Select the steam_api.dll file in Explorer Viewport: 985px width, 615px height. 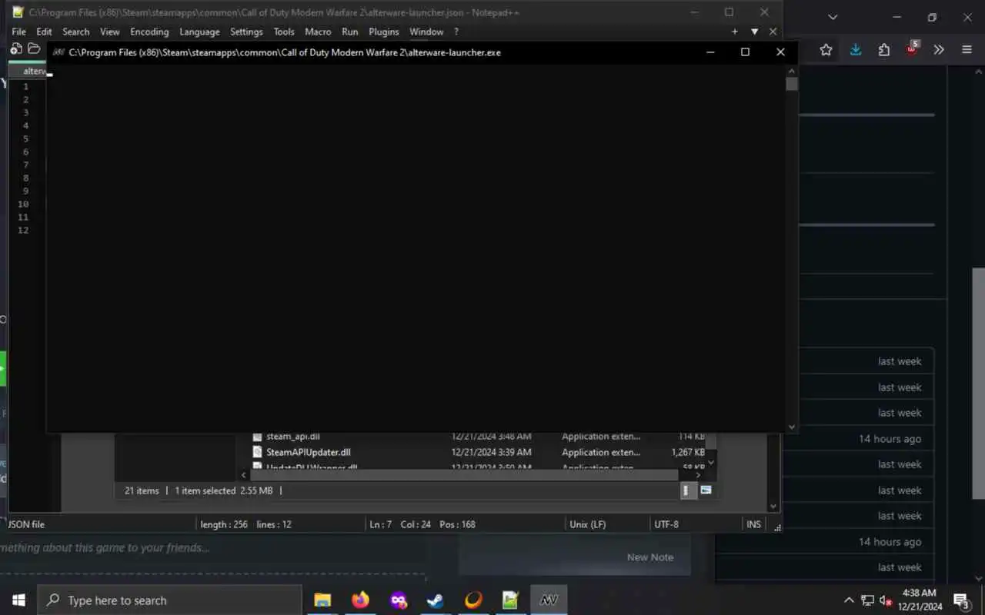(x=292, y=436)
